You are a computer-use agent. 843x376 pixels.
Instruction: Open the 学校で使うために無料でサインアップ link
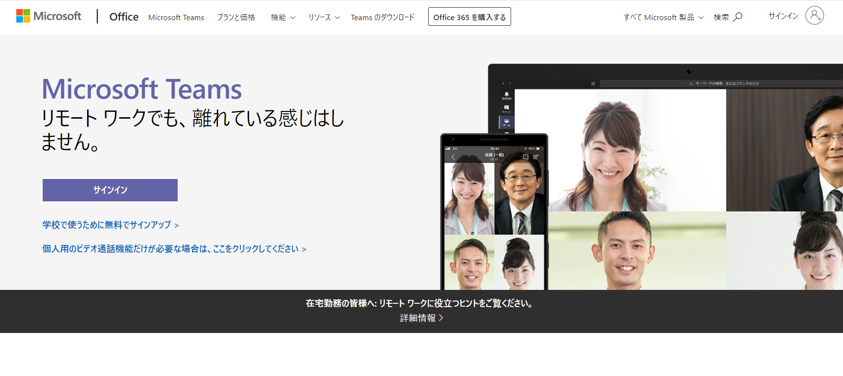(x=110, y=225)
